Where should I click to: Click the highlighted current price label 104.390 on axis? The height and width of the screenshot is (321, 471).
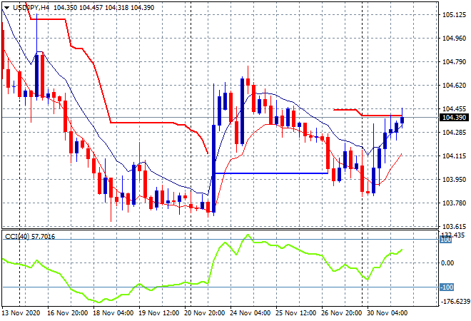click(455, 118)
